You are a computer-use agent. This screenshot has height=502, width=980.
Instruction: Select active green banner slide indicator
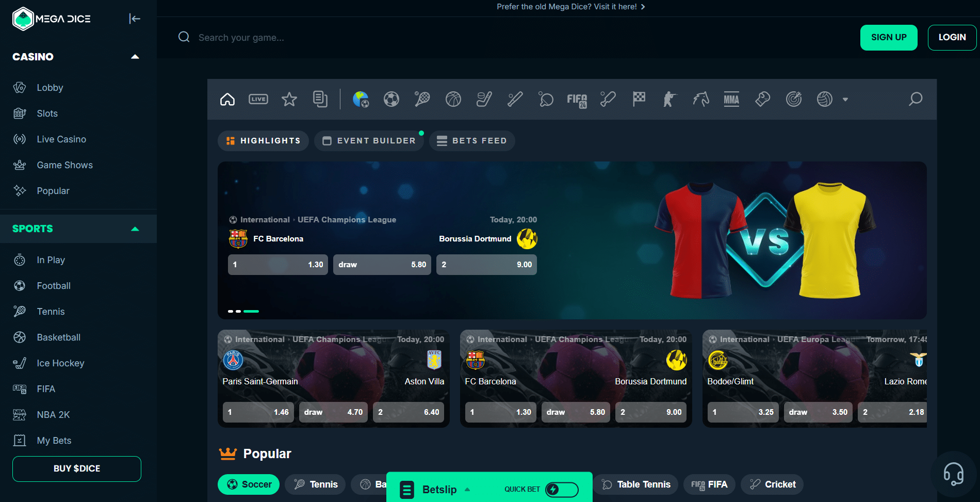251,311
